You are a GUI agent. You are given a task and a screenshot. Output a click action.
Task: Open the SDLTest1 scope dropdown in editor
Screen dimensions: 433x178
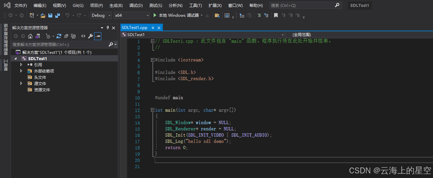pos(203,34)
